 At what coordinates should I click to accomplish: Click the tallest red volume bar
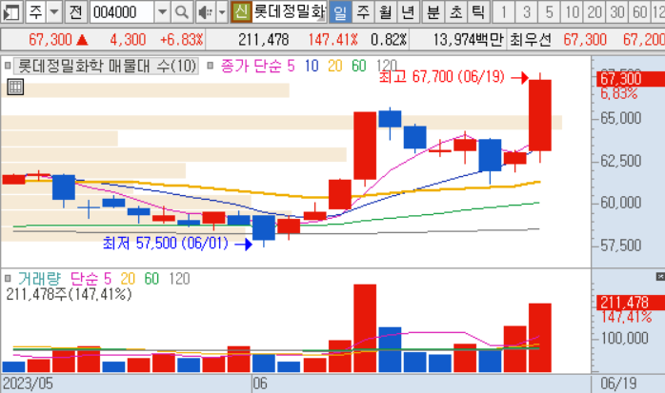[365, 328]
